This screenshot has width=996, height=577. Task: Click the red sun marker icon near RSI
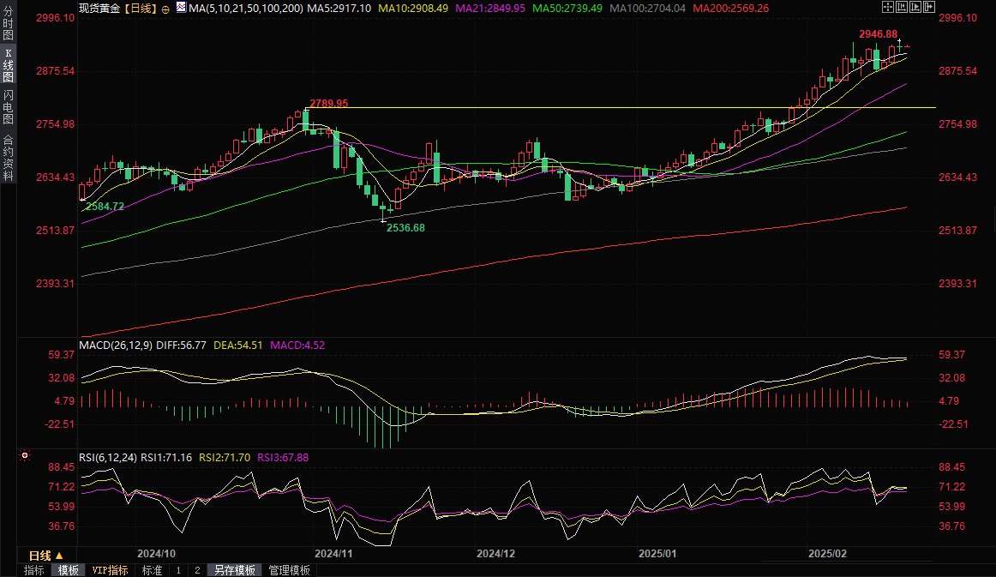pos(24,455)
